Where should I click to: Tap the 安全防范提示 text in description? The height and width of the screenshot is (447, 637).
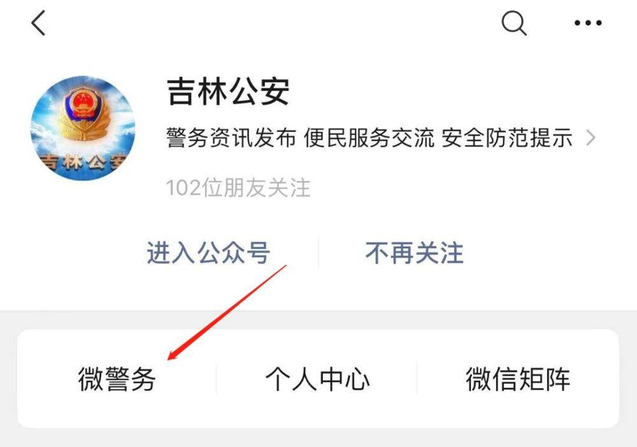pos(507,138)
